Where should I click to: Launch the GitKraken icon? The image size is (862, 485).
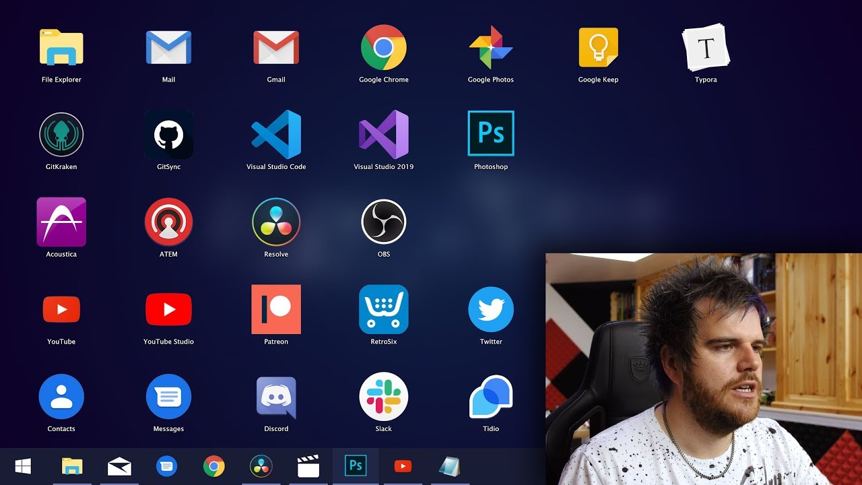point(61,135)
